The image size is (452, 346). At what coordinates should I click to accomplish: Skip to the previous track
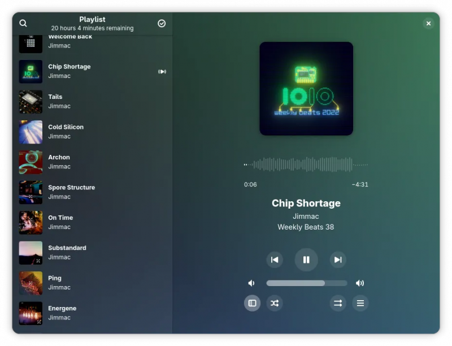(x=275, y=259)
